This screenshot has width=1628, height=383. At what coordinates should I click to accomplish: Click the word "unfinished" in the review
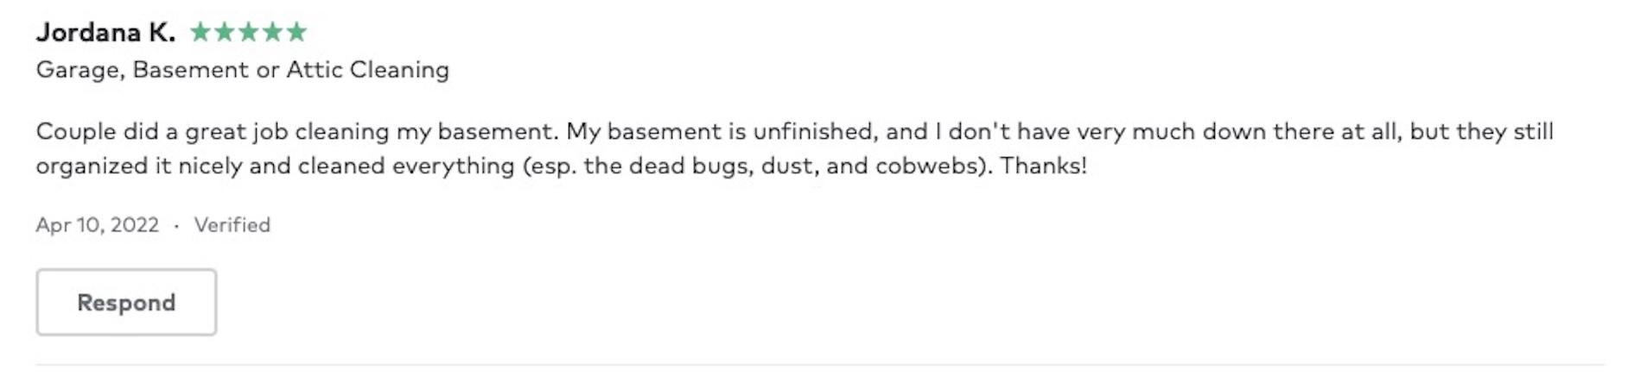pos(813,132)
